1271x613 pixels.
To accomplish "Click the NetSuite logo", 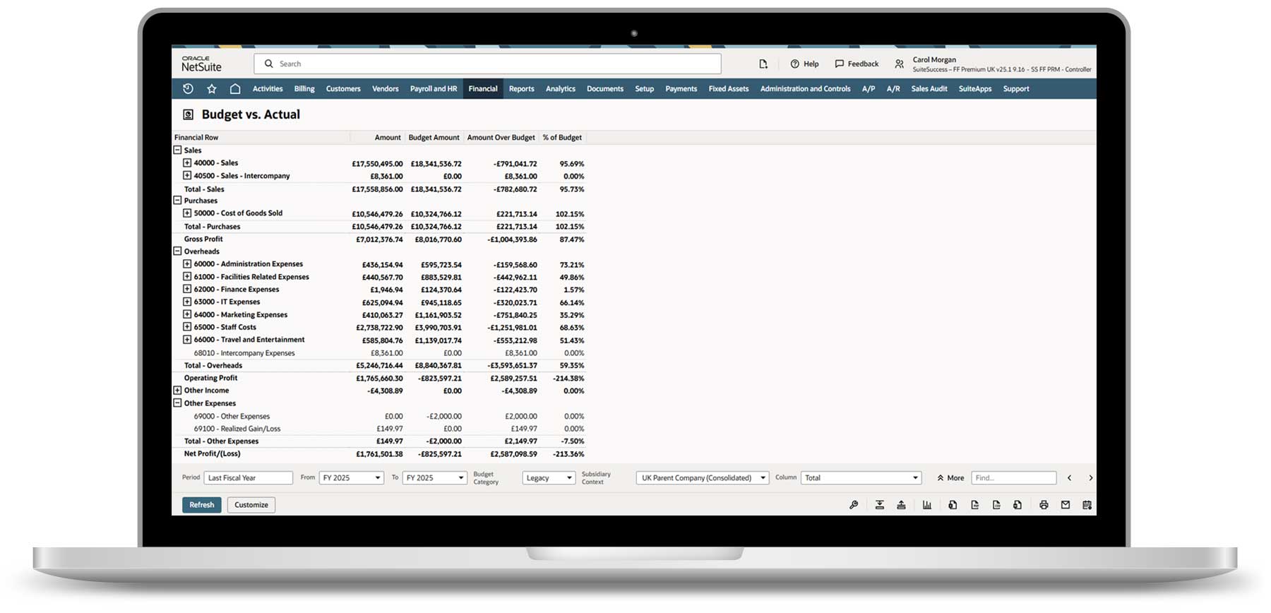I will tap(201, 64).
